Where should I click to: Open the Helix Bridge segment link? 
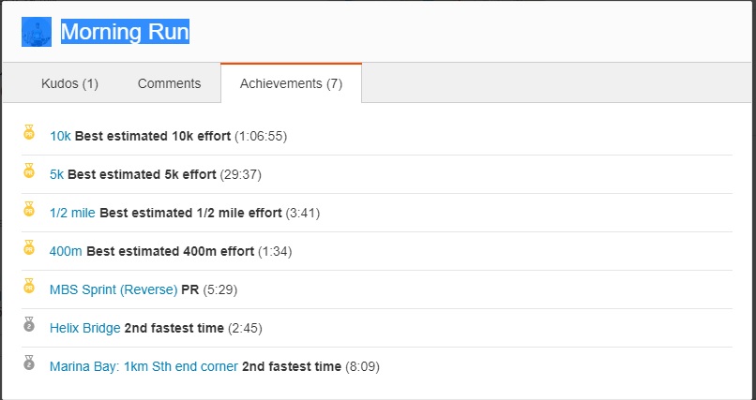coord(84,328)
